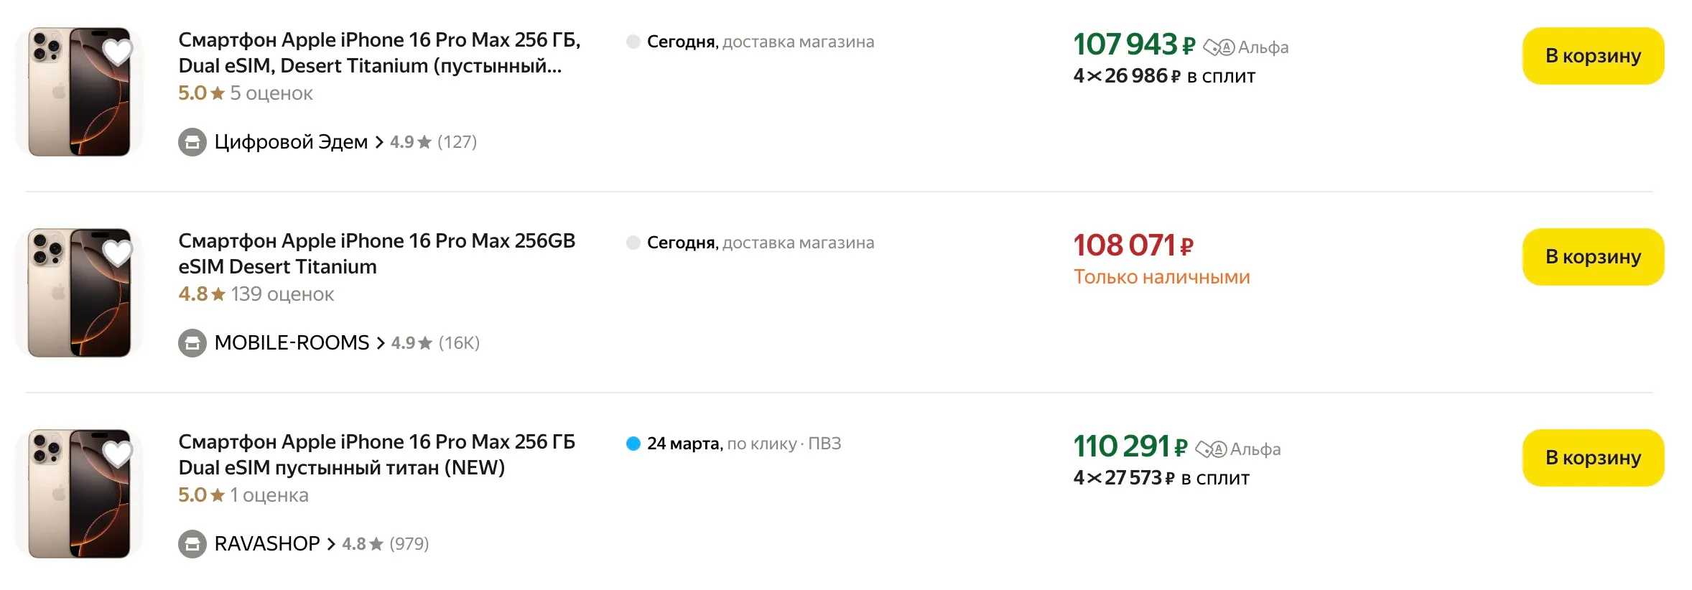Expand Цифровой Эдем shop via chevron arrow
This screenshot has width=1692, height=590.
click(x=379, y=142)
